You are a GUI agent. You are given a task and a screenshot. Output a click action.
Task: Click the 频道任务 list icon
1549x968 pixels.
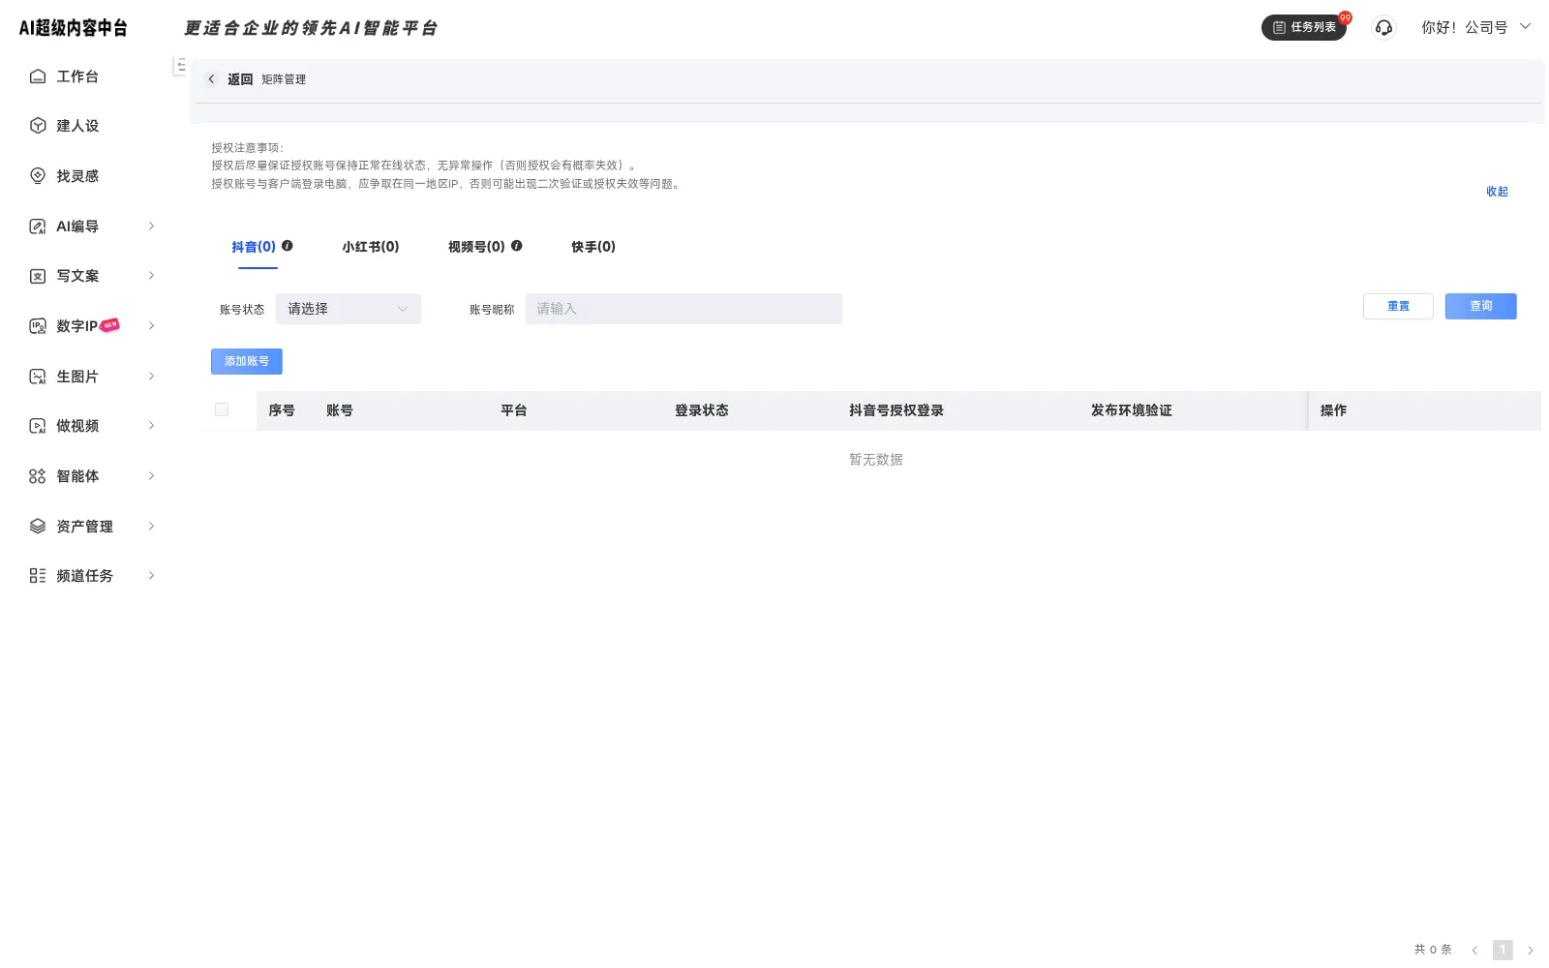click(x=38, y=576)
